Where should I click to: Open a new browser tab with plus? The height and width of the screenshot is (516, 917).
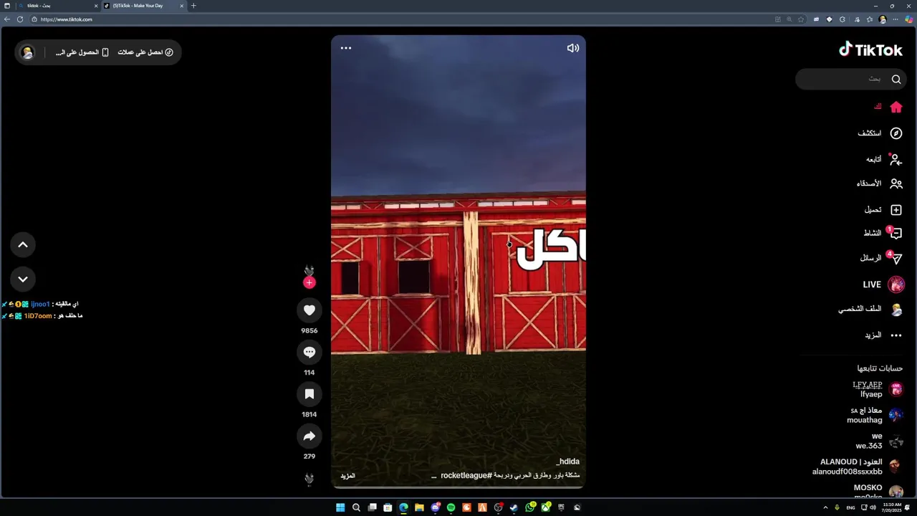pos(193,6)
